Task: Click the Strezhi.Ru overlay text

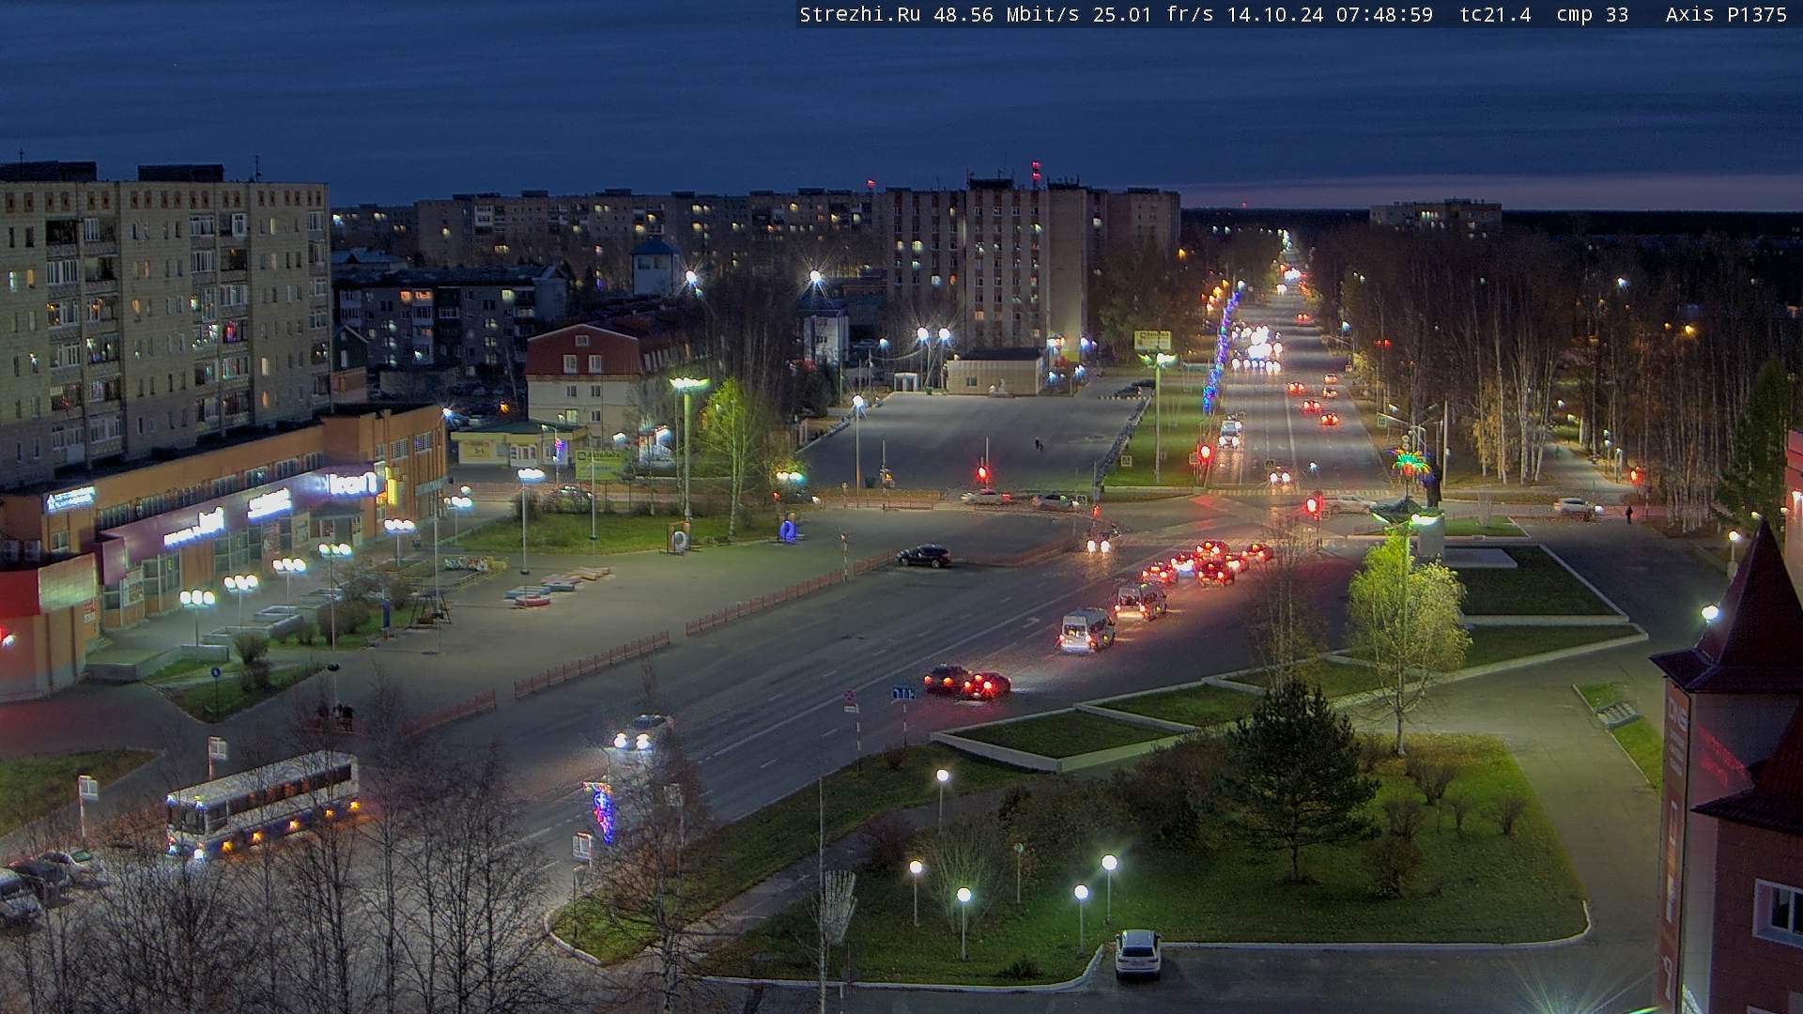Action: [x=859, y=15]
